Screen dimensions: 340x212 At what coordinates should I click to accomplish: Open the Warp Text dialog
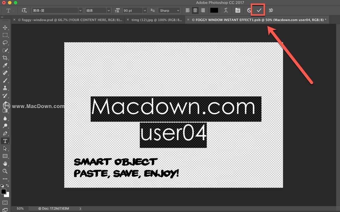point(226,10)
